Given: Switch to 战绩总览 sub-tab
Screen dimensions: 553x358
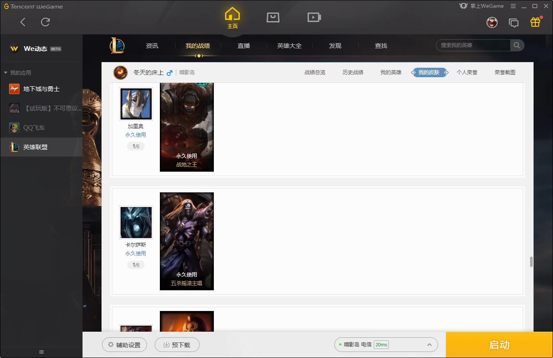Looking at the screenshot, I should pos(315,72).
